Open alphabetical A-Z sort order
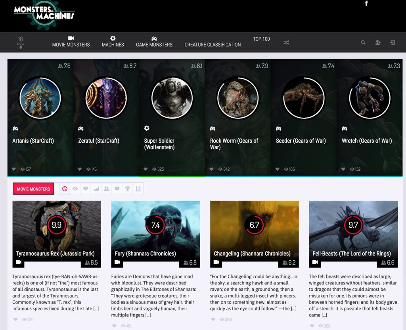 pyautogui.click(x=138, y=189)
